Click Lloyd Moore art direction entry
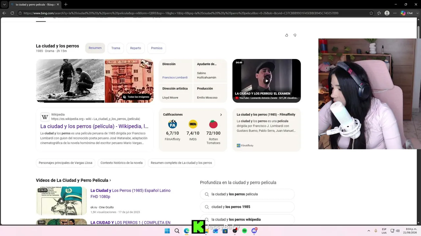The height and width of the screenshot is (236, 421). coord(170,98)
